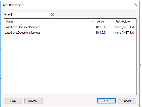Viewport: 142px width, 107px height.
Task: Sort the list by the Architecture column header
Action: [125, 22]
